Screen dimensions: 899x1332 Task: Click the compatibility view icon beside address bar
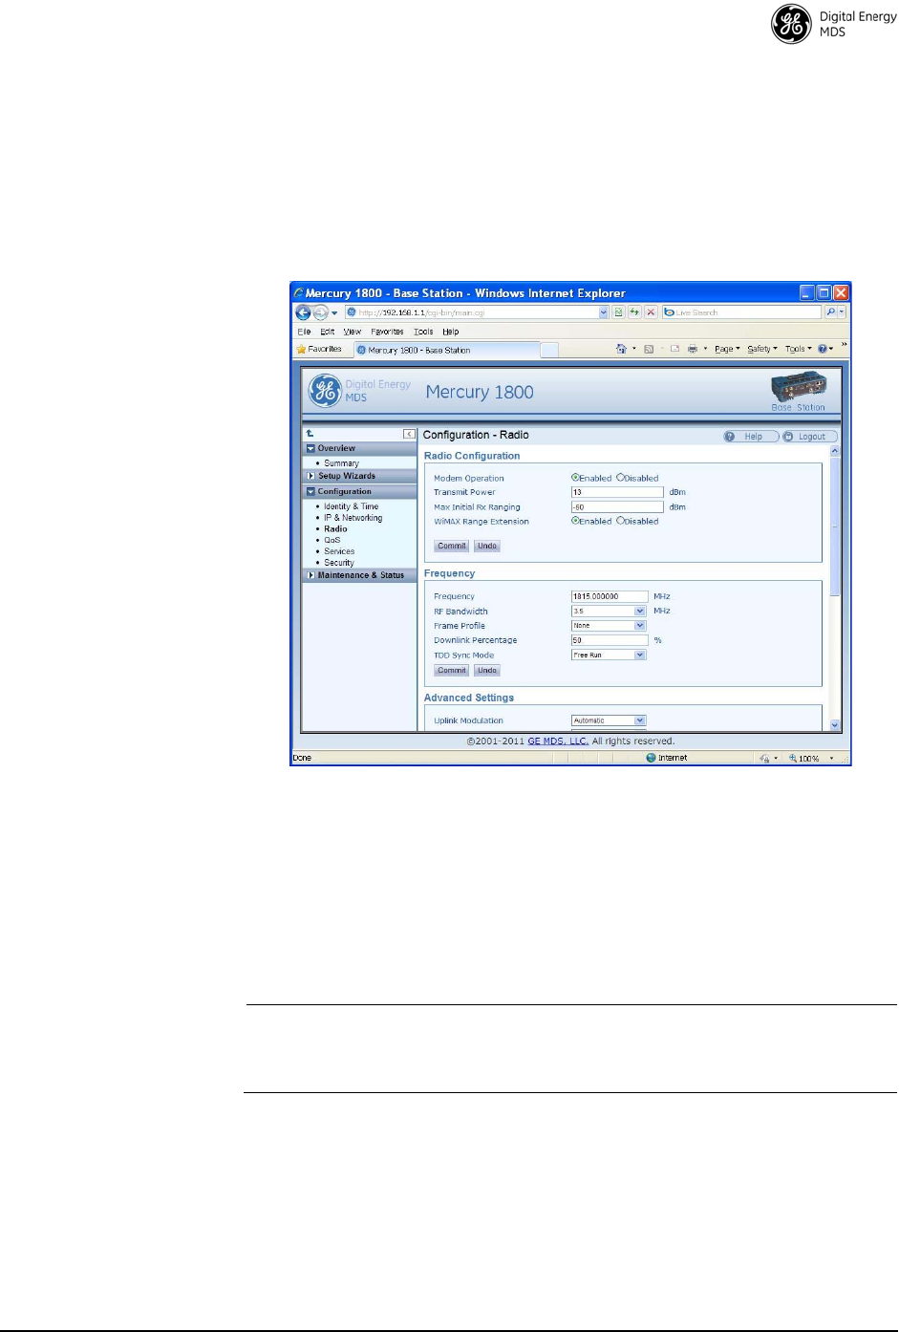coord(618,312)
